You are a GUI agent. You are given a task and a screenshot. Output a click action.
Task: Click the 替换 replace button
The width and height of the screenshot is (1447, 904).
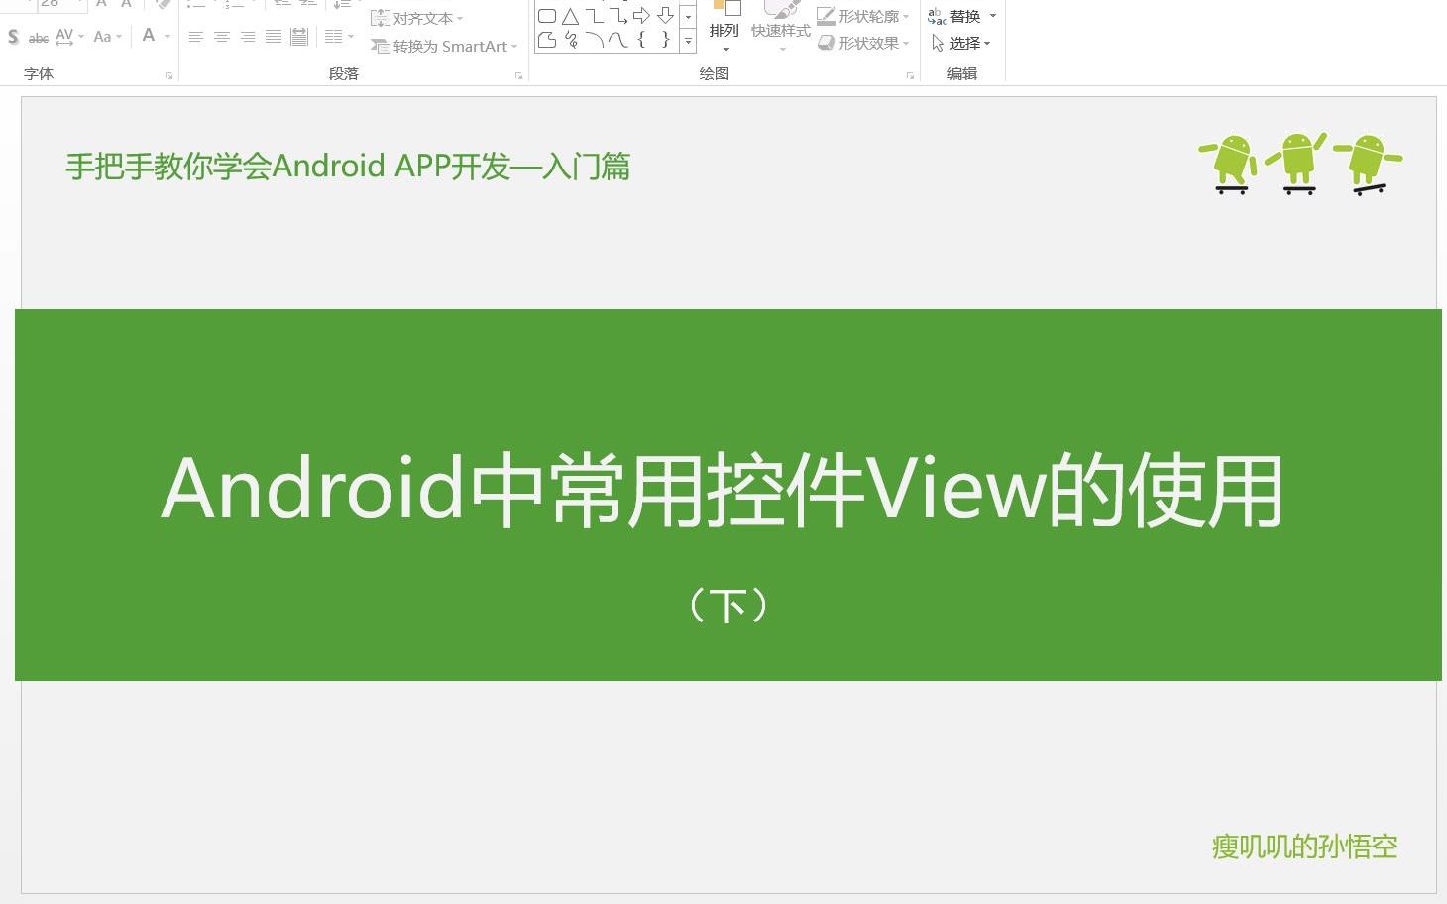[954, 16]
